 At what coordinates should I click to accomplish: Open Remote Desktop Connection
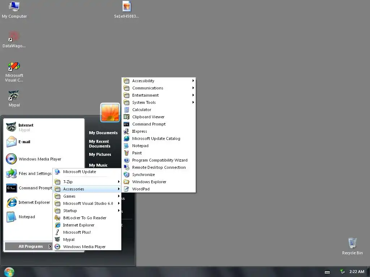tap(159, 167)
